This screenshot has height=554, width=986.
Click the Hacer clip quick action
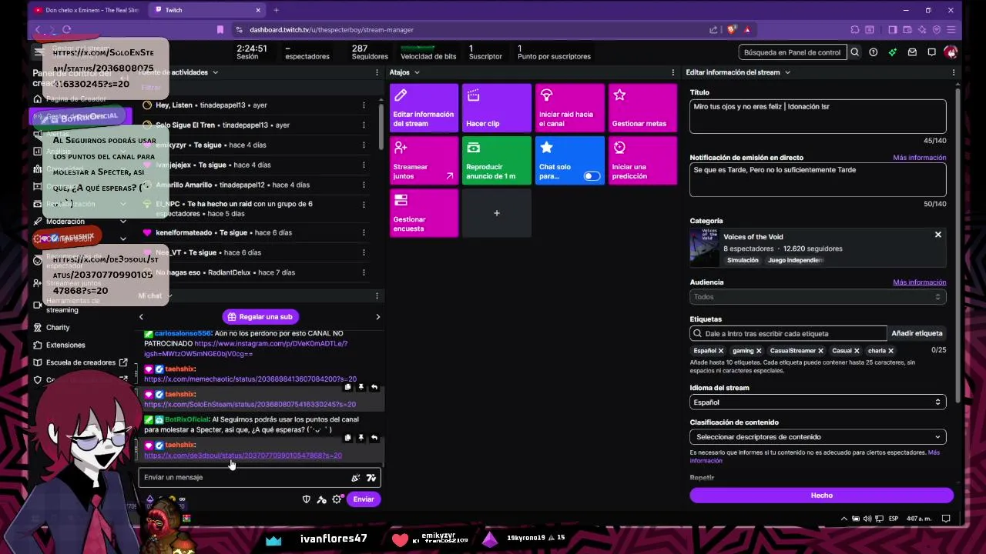click(x=497, y=108)
